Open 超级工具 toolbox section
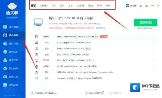This screenshot has height=98, width=162. [11, 77]
